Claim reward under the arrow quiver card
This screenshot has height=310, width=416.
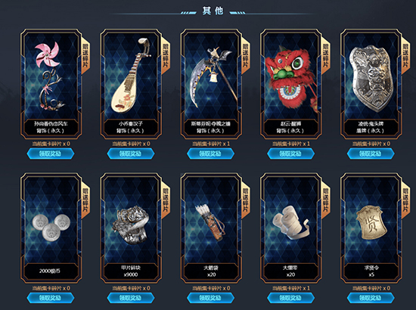pyautogui.click(x=211, y=298)
